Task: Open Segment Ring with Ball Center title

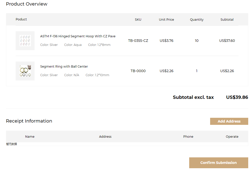Action: 64,67
